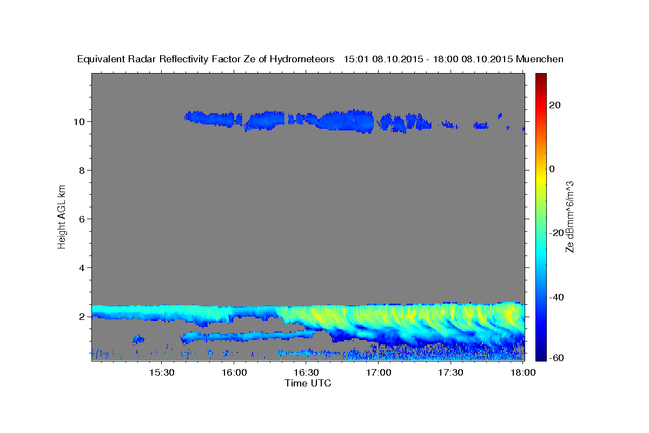The width and height of the screenshot is (649, 433).
Task: Click the colorbar label 20
Action: [555, 105]
